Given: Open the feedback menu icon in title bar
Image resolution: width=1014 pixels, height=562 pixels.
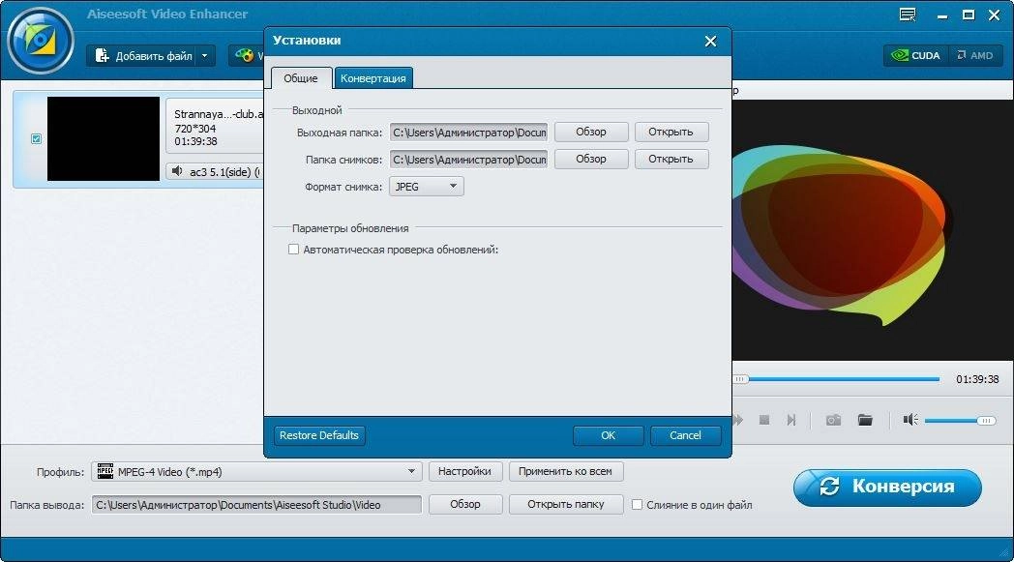Looking at the screenshot, I should [x=908, y=15].
